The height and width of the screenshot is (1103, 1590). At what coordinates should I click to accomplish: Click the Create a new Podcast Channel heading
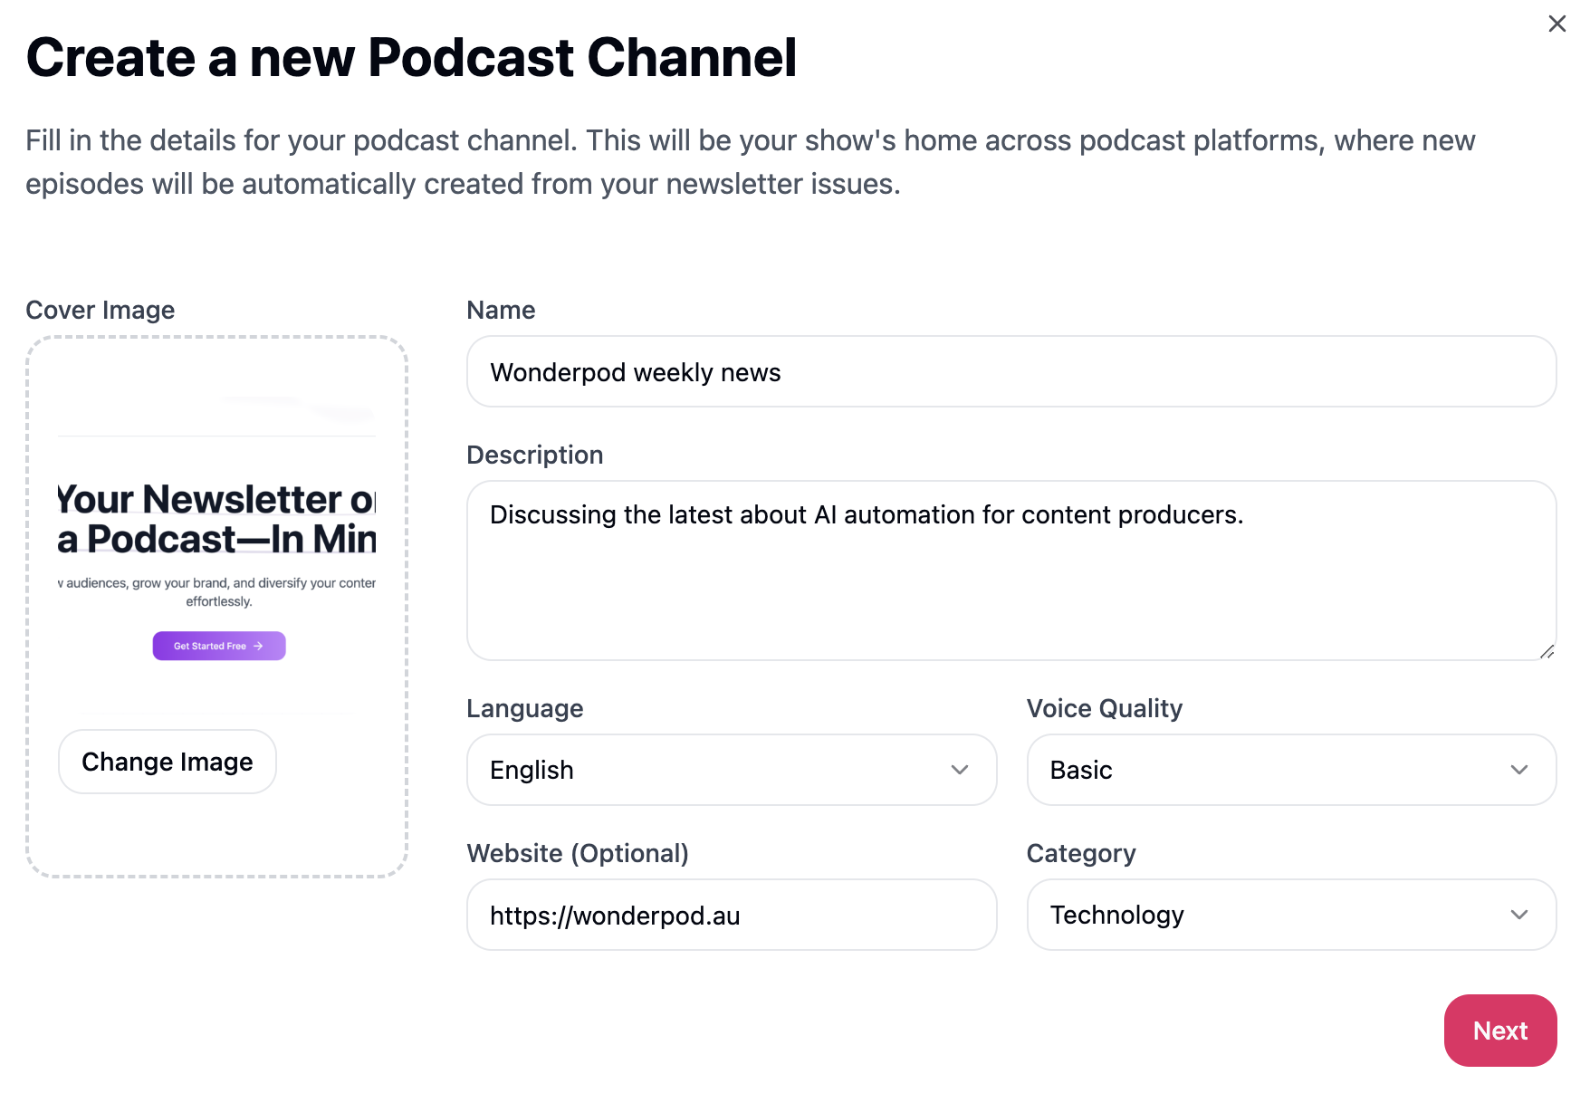[411, 58]
